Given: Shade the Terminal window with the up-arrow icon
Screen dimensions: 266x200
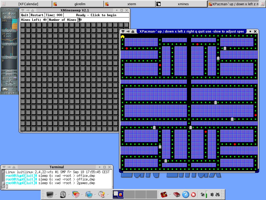Looking at the screenshot, I should coord(14,167).
